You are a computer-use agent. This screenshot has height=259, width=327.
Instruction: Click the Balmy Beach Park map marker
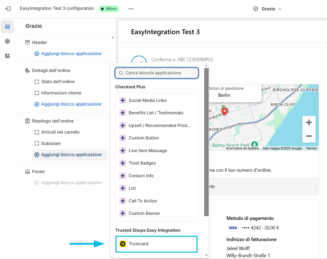pyautogui.click(x=254, y=144)
